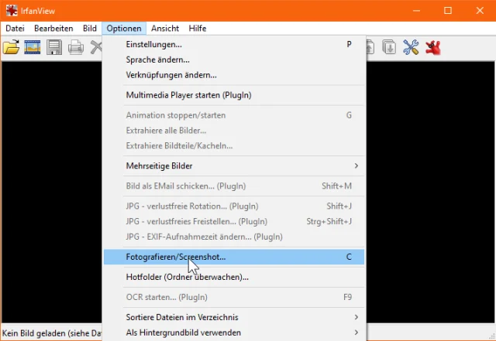Click JPG - EXIF-Aufnahmezeit ändern... entry
The height and width of the screenshot is (341, 496).
coord(234,237)
